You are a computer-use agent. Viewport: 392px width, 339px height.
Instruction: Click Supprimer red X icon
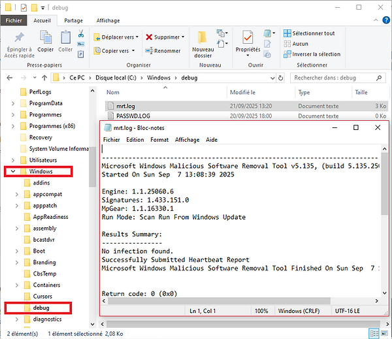coord(149,37)
